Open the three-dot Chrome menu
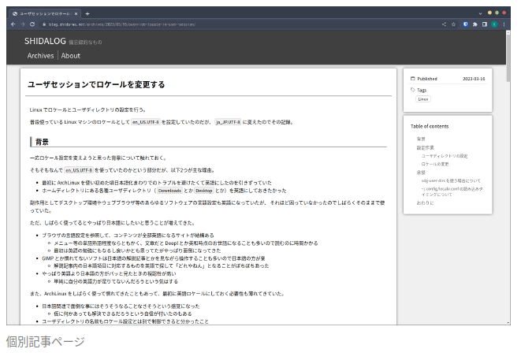 tap(504, 24)
